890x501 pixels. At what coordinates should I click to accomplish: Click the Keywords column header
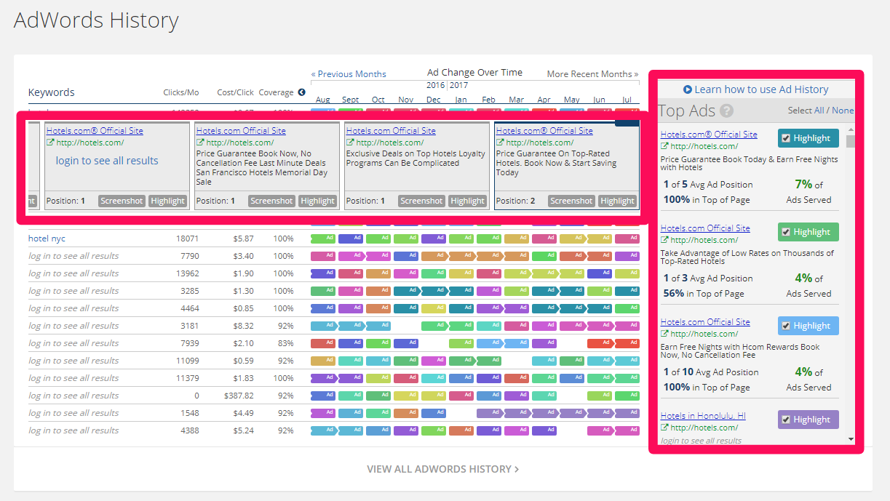pyautogui.click(x=52, y=92)
